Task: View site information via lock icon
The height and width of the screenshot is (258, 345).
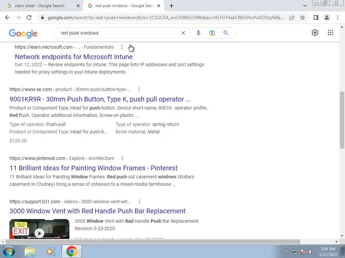Action: [x=42, y=17]
